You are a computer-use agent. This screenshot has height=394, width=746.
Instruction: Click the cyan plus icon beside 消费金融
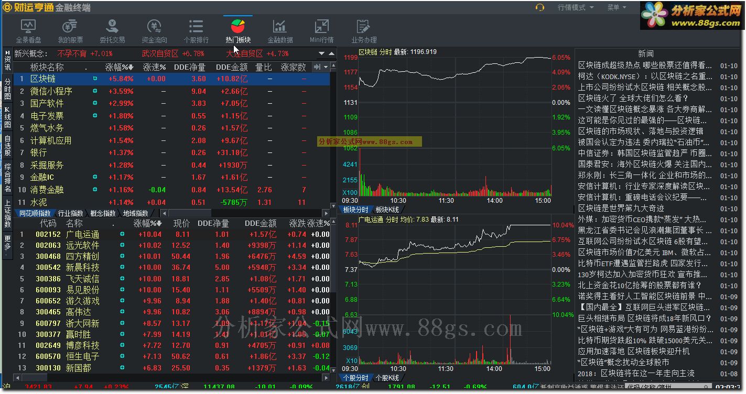click(95, 189)
